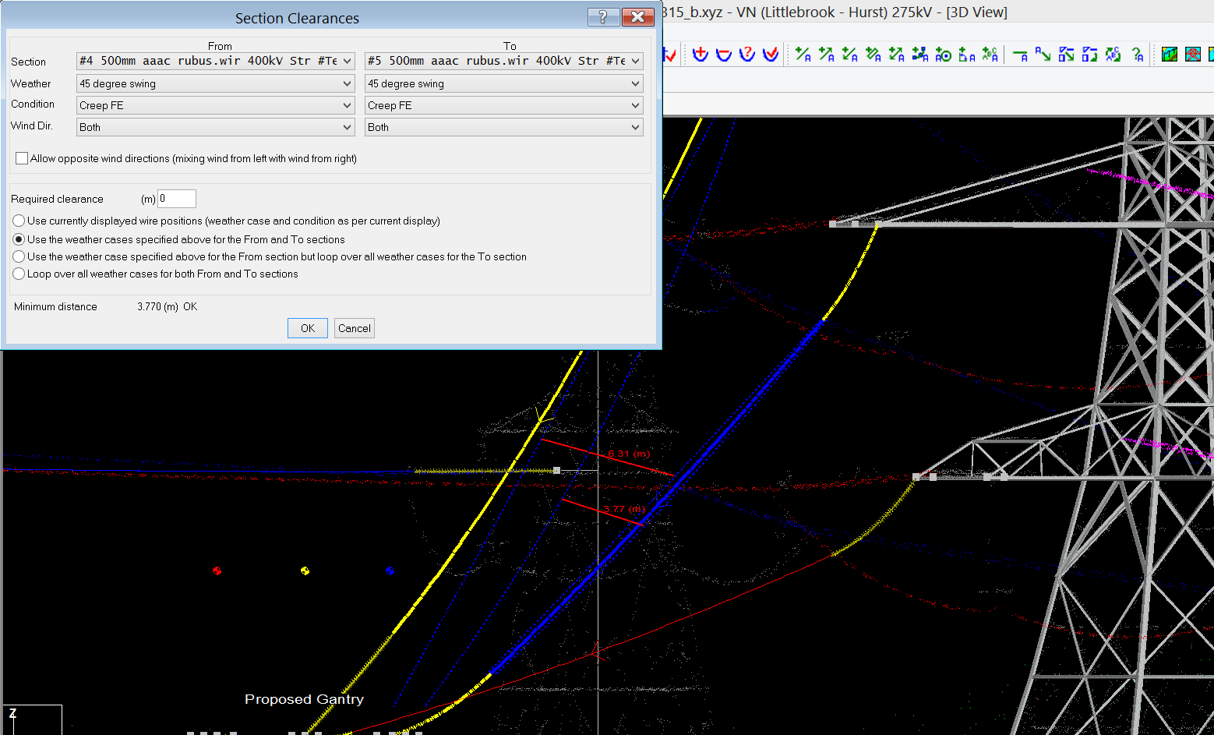The image size is (1214, 735).
Task: Click the green terrain profile view icon
Action: [x=1170, y=55]
